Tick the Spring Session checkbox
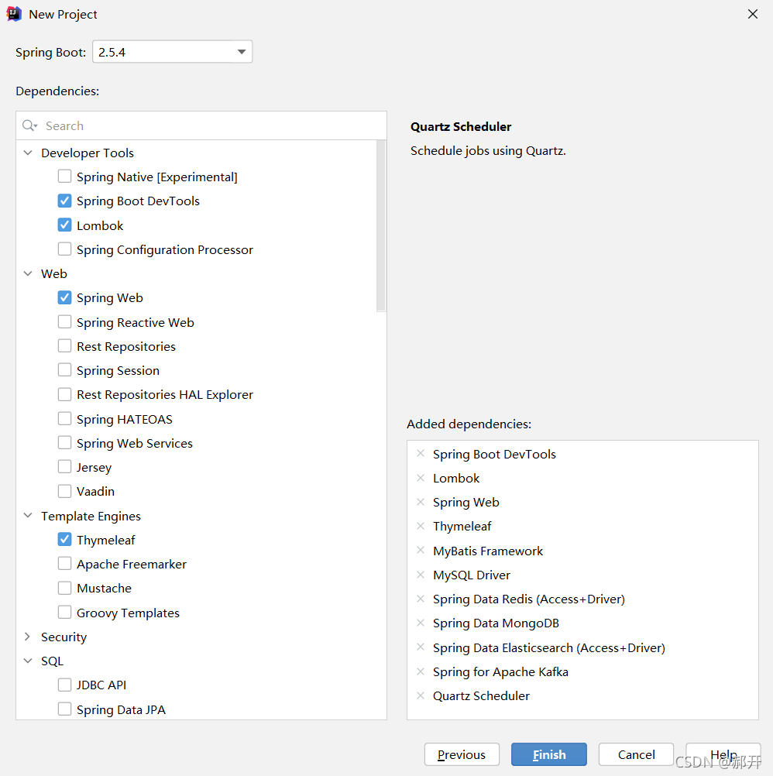Screen dimensions: 773x776 pos(64,369)
